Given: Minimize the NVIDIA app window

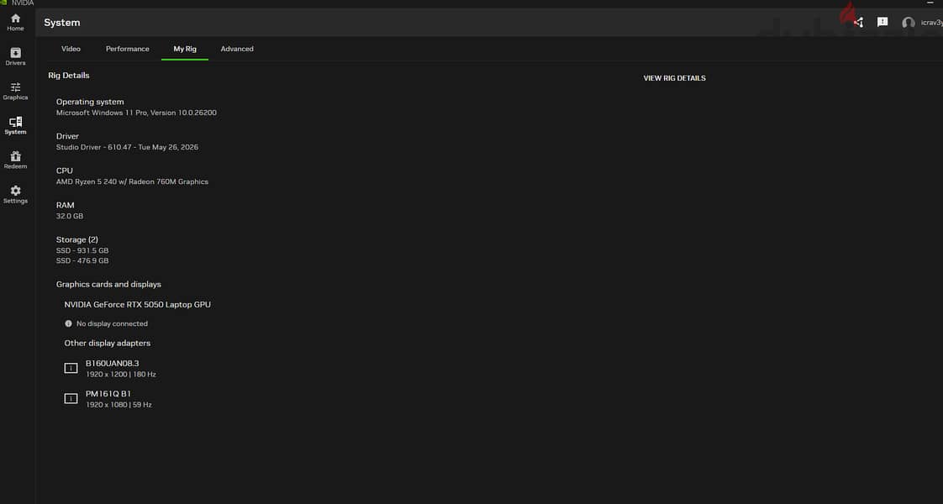Looking at the screenshot, I should coord(930,3).
